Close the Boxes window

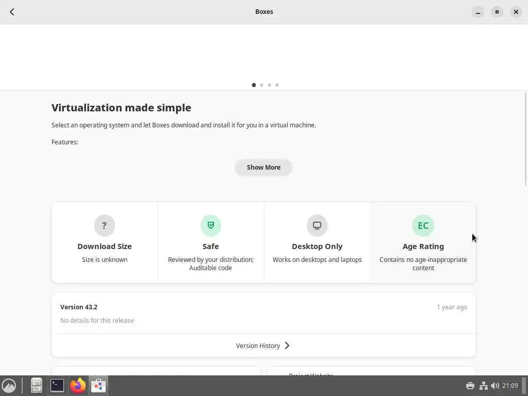coord(516,12)
